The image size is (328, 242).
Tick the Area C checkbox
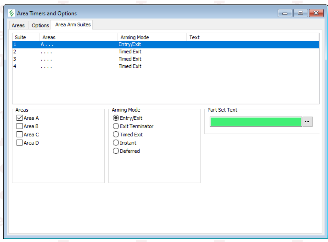click(20, 134)
